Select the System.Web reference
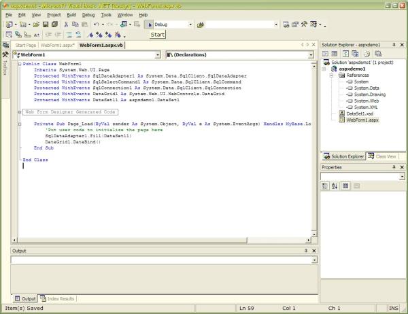This screenshot has height=314, width=408. (366, 101)
